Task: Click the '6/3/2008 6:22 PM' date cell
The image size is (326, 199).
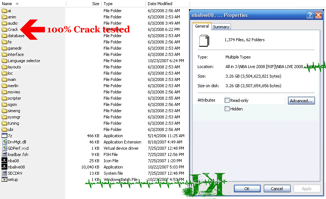Action: (x=164, y=29)
